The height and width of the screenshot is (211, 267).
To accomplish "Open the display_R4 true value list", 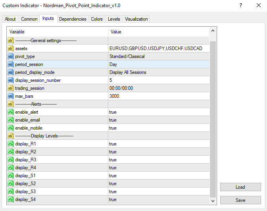I will coord(159,168).
